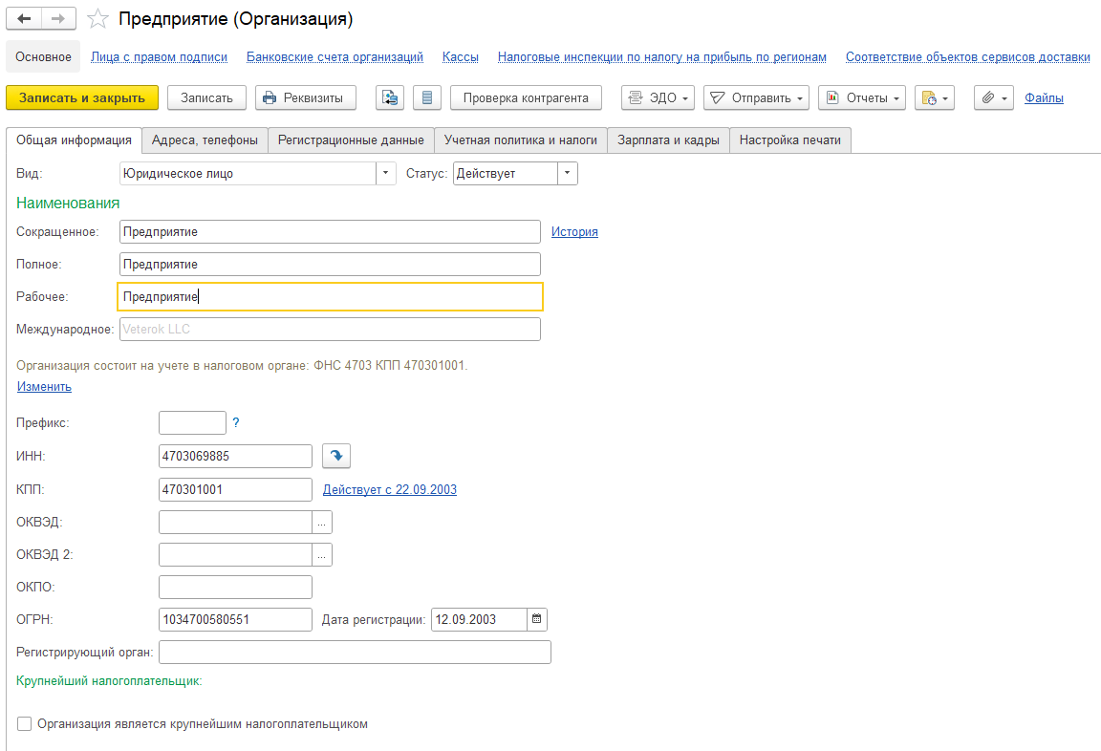Open the paperclip attachments dropdown
This screenshot has width=1101, height=751.
(x=994, y=97)
